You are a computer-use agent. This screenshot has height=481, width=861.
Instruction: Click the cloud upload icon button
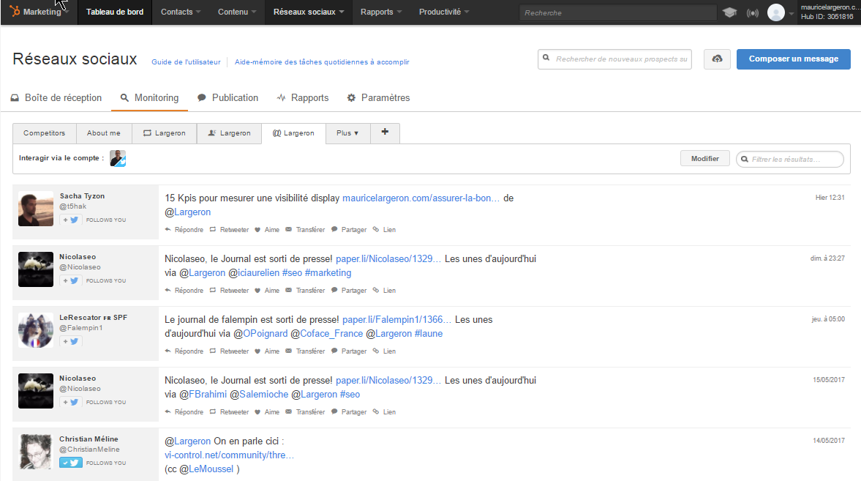pyautogui.click(x=717, y=59)
